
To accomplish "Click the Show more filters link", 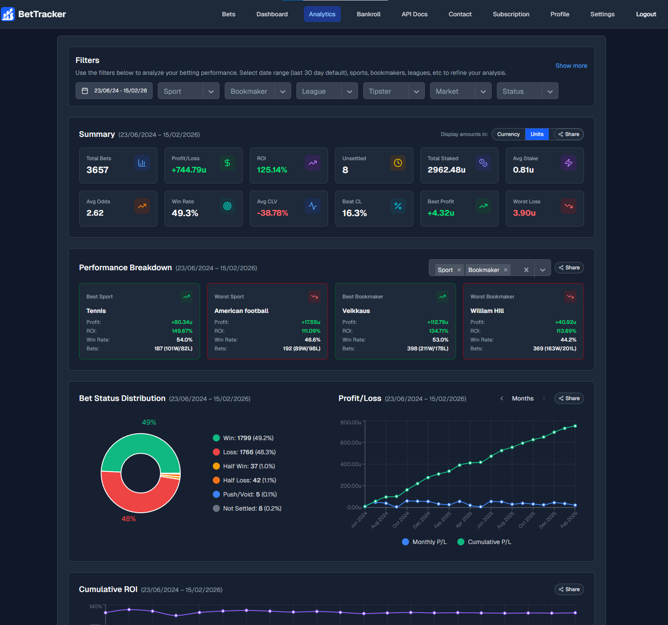I will point(571,66).
